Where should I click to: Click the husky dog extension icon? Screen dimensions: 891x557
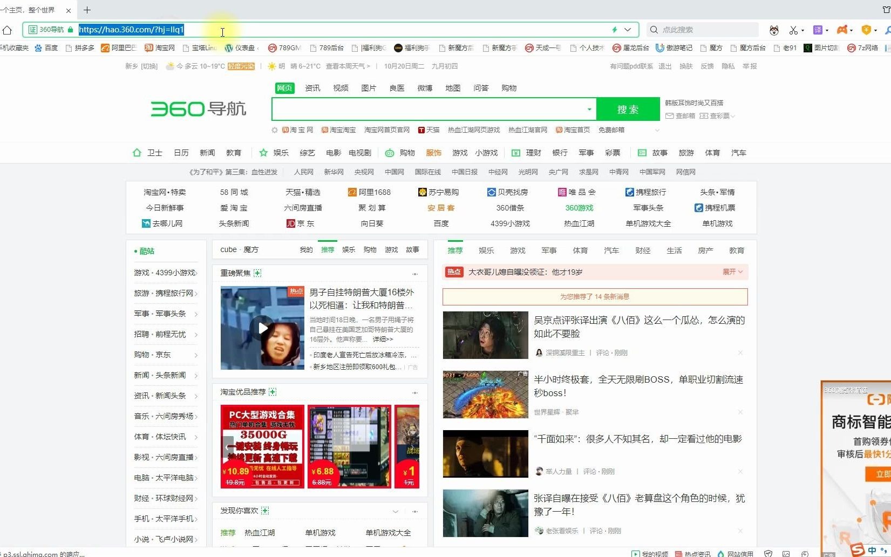[x=774, y=30]
